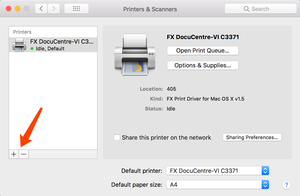Open help with the question mark button
The image size is (300, 196).
pyautogui.click(x=286, y=185)
